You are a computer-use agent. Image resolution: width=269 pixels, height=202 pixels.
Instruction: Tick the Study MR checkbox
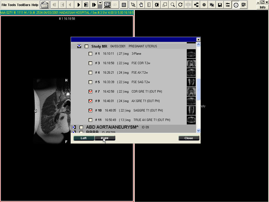pyautogui.click(x=86, y=46)
